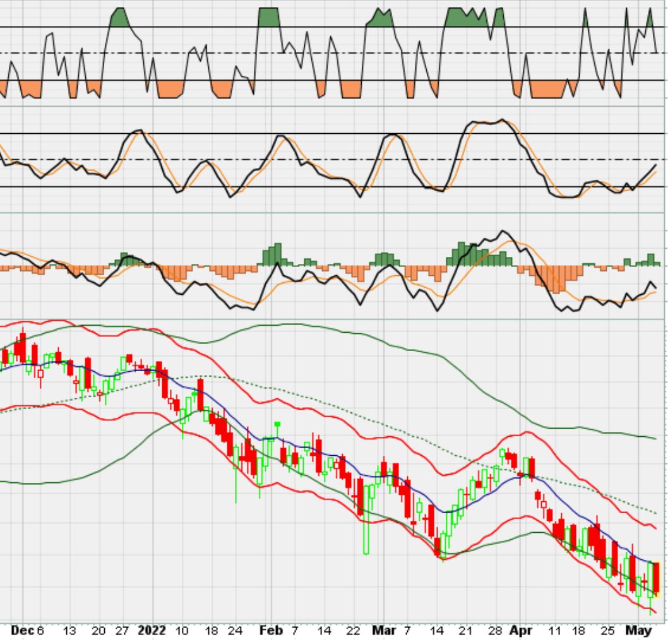Screen dimensions: 668x642
Task: Click the stochastic peak in late March
Action: pos(502,119)
